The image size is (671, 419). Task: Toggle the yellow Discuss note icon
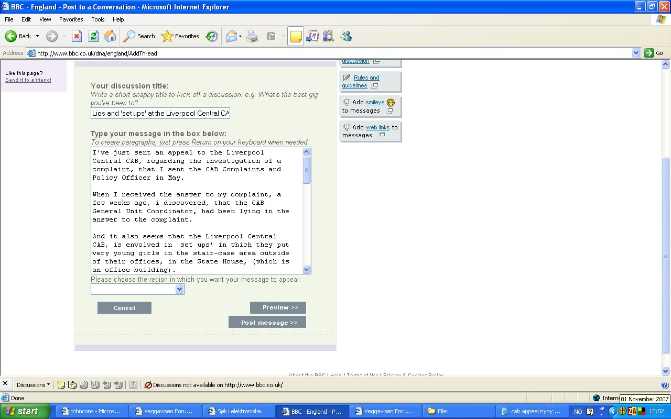pyautogui.click(x=296, y=36)
